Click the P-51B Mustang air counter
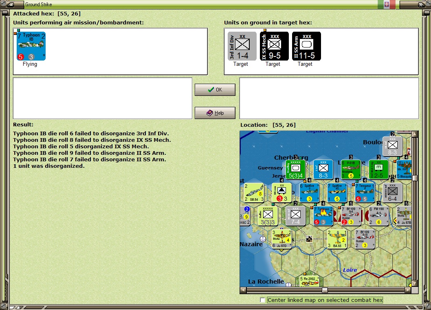The height and width of the screenshot is (310, 431). [x=351, y=170]
